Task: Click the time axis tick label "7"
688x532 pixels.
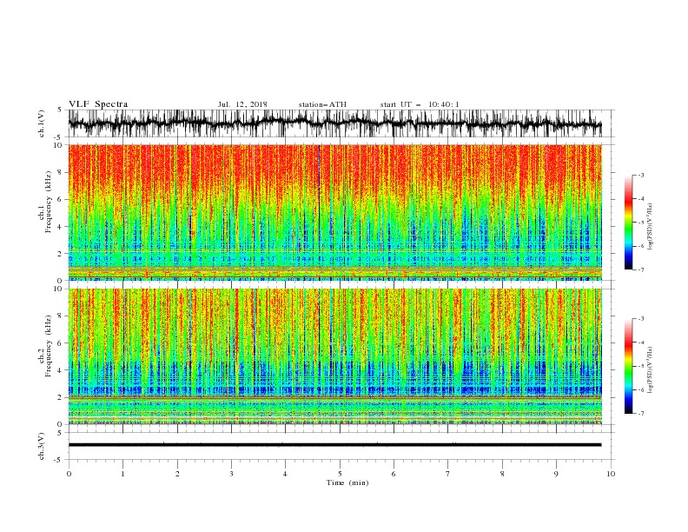Action: [x=447, y=474]
